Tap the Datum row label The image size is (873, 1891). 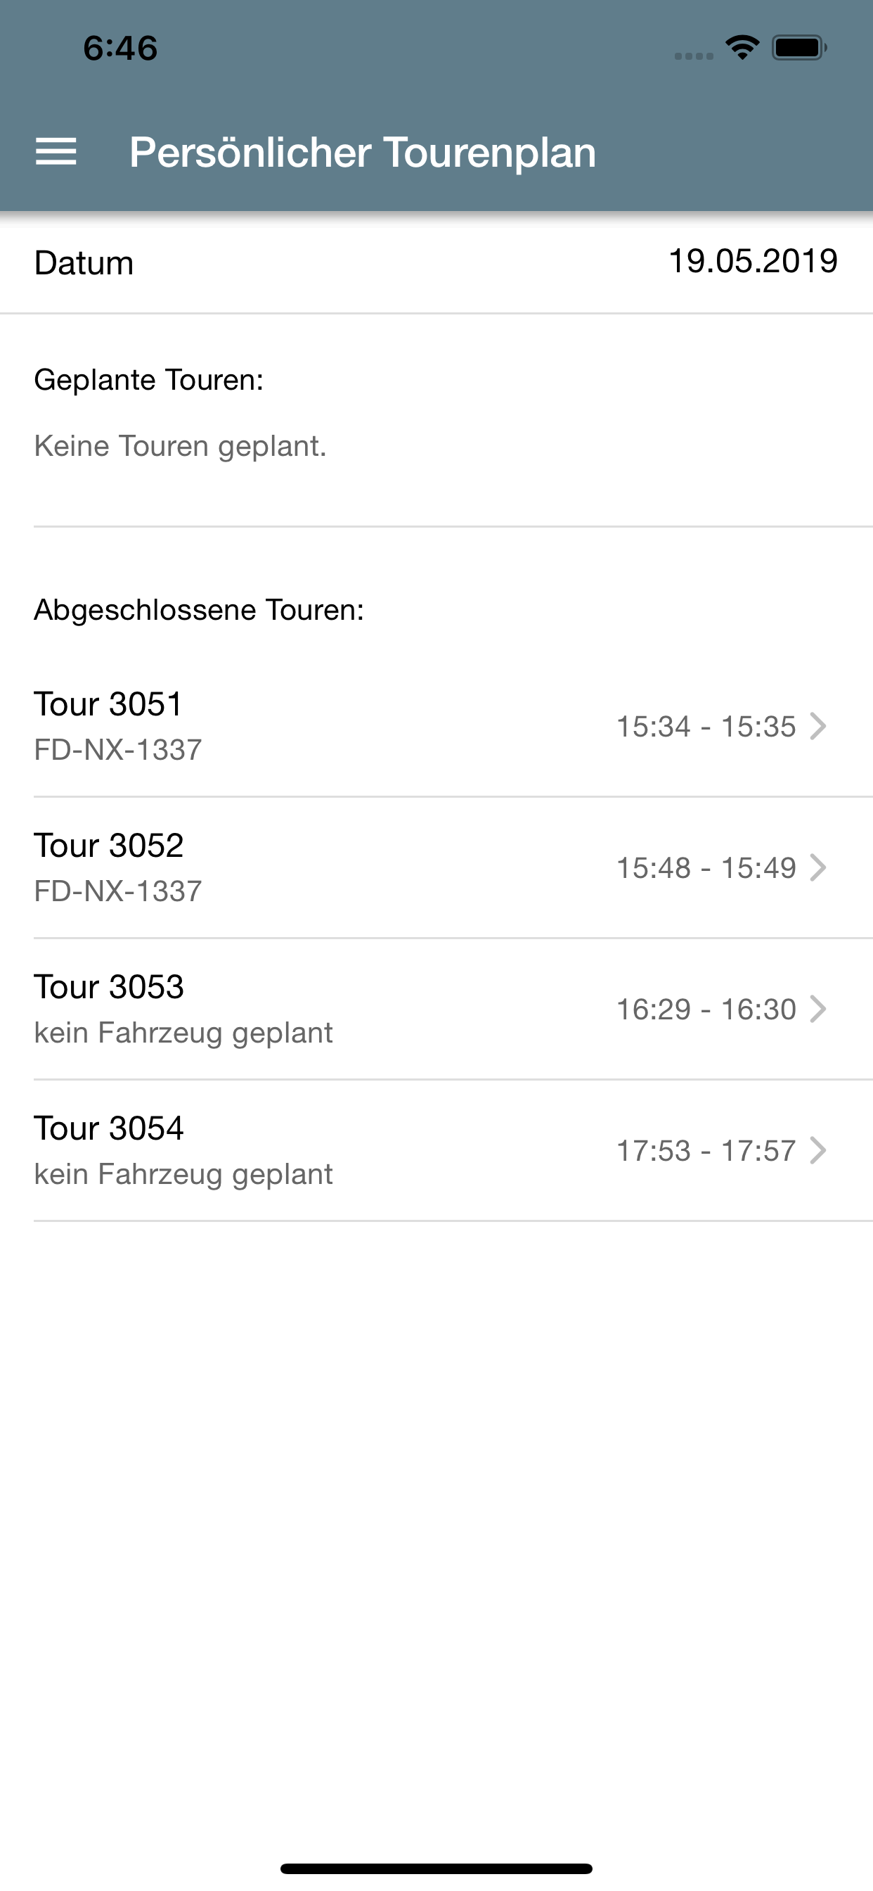pos(84,263)
